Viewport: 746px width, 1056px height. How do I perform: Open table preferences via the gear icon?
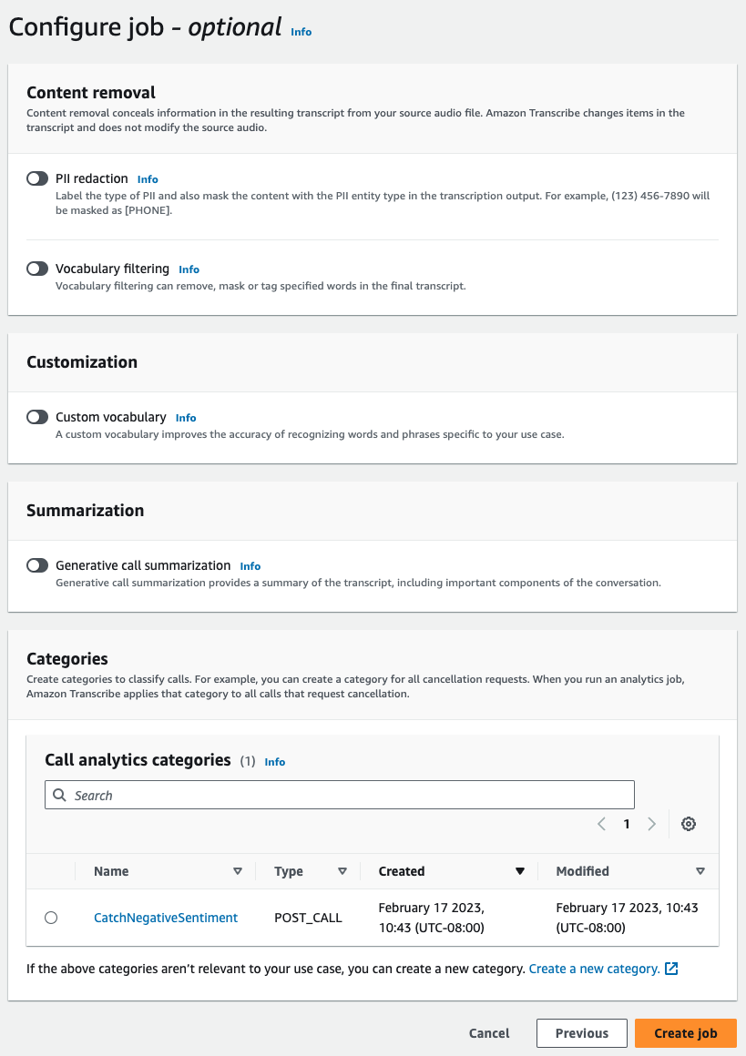[x=688, y=823]
